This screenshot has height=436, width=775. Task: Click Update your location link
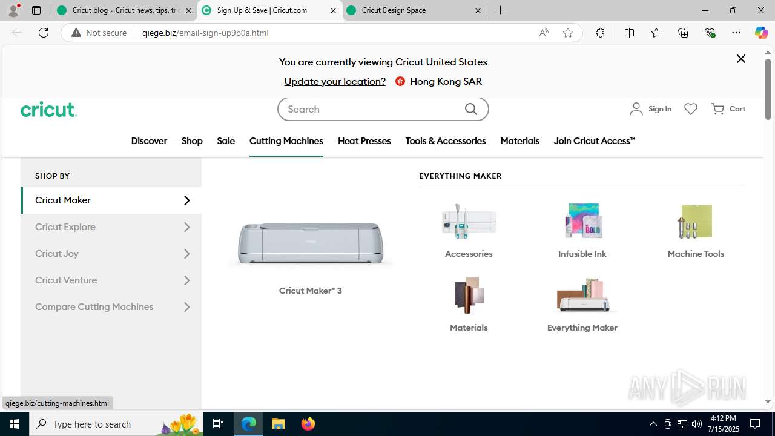click(x=335, y=81)
